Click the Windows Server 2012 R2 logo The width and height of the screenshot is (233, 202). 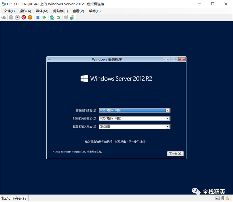tap(116, 79)
